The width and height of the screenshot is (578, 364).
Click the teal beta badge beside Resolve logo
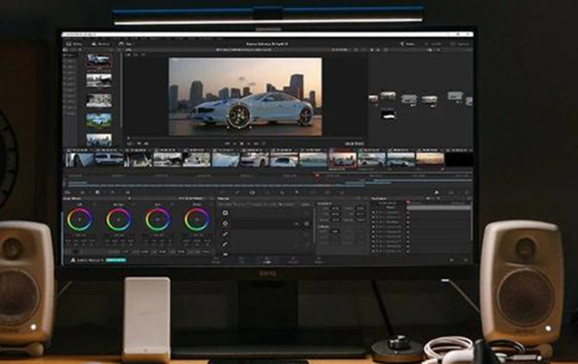pyautogui.click(x=116, y=260)
